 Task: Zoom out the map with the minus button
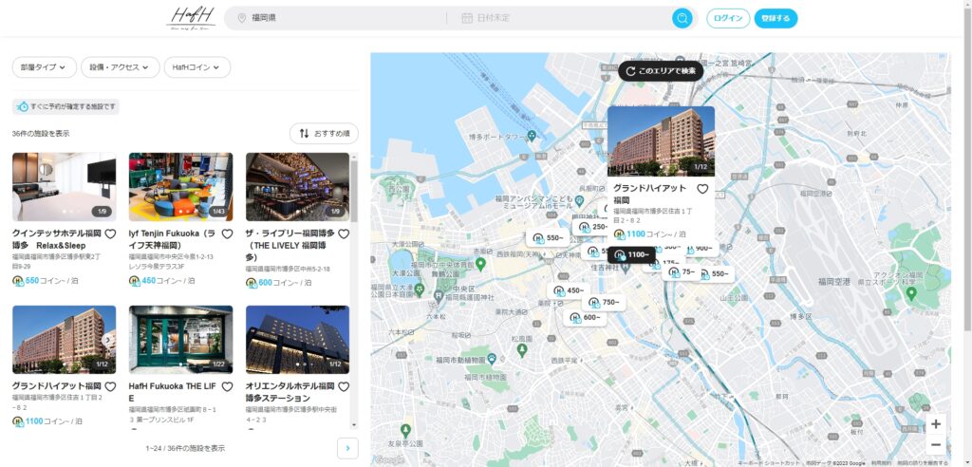[x=935, y=444]
